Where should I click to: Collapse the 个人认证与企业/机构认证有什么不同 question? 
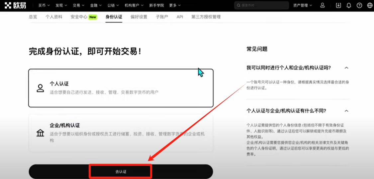click(346, 111)
